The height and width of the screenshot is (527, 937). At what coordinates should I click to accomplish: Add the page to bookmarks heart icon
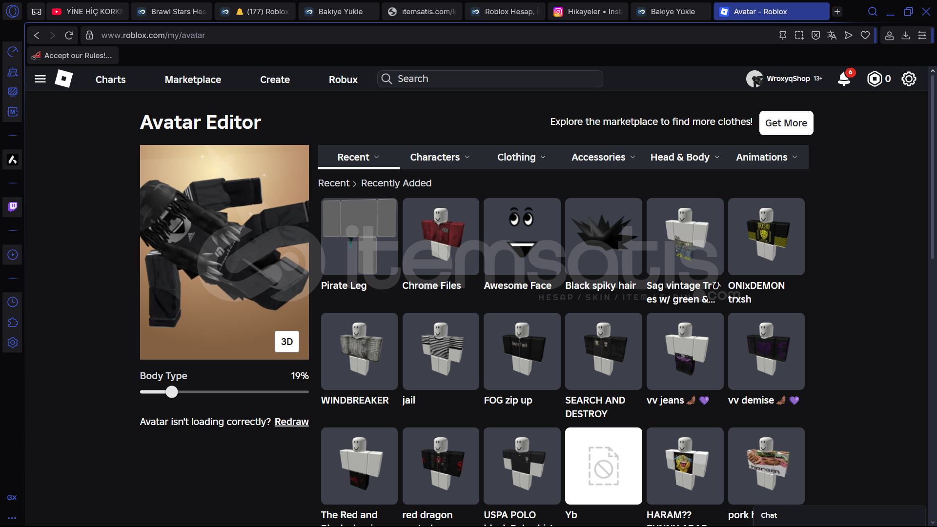click(865, 35)
